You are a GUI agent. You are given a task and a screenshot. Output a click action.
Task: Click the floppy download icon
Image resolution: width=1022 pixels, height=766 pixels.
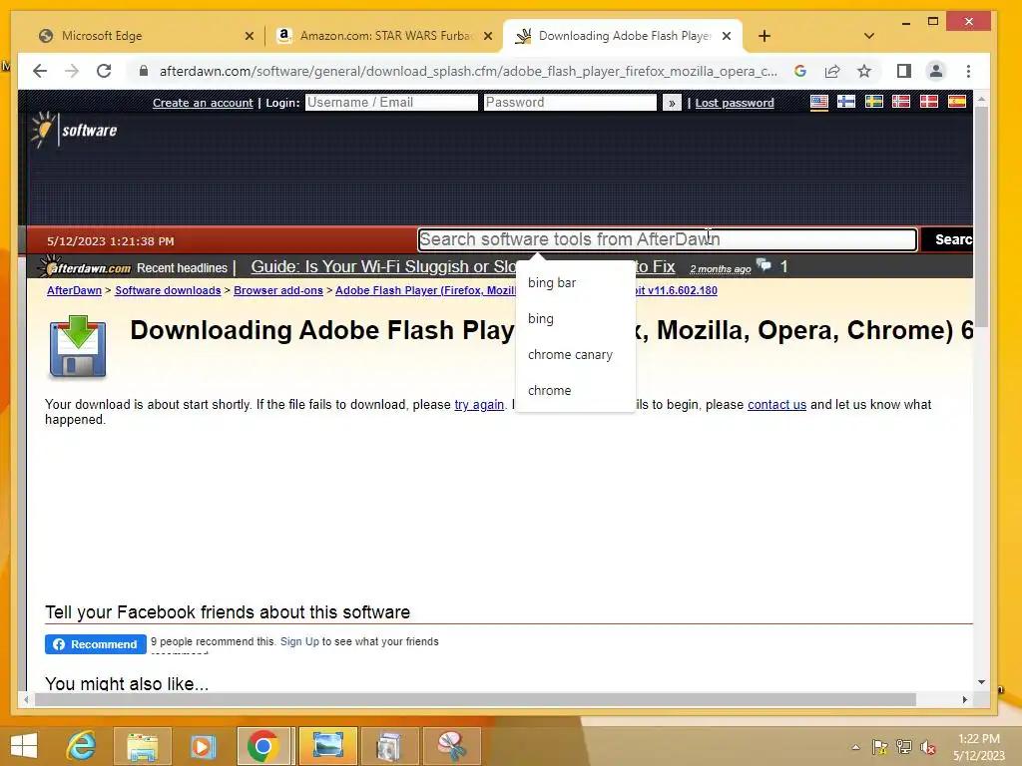coord(78,346)
